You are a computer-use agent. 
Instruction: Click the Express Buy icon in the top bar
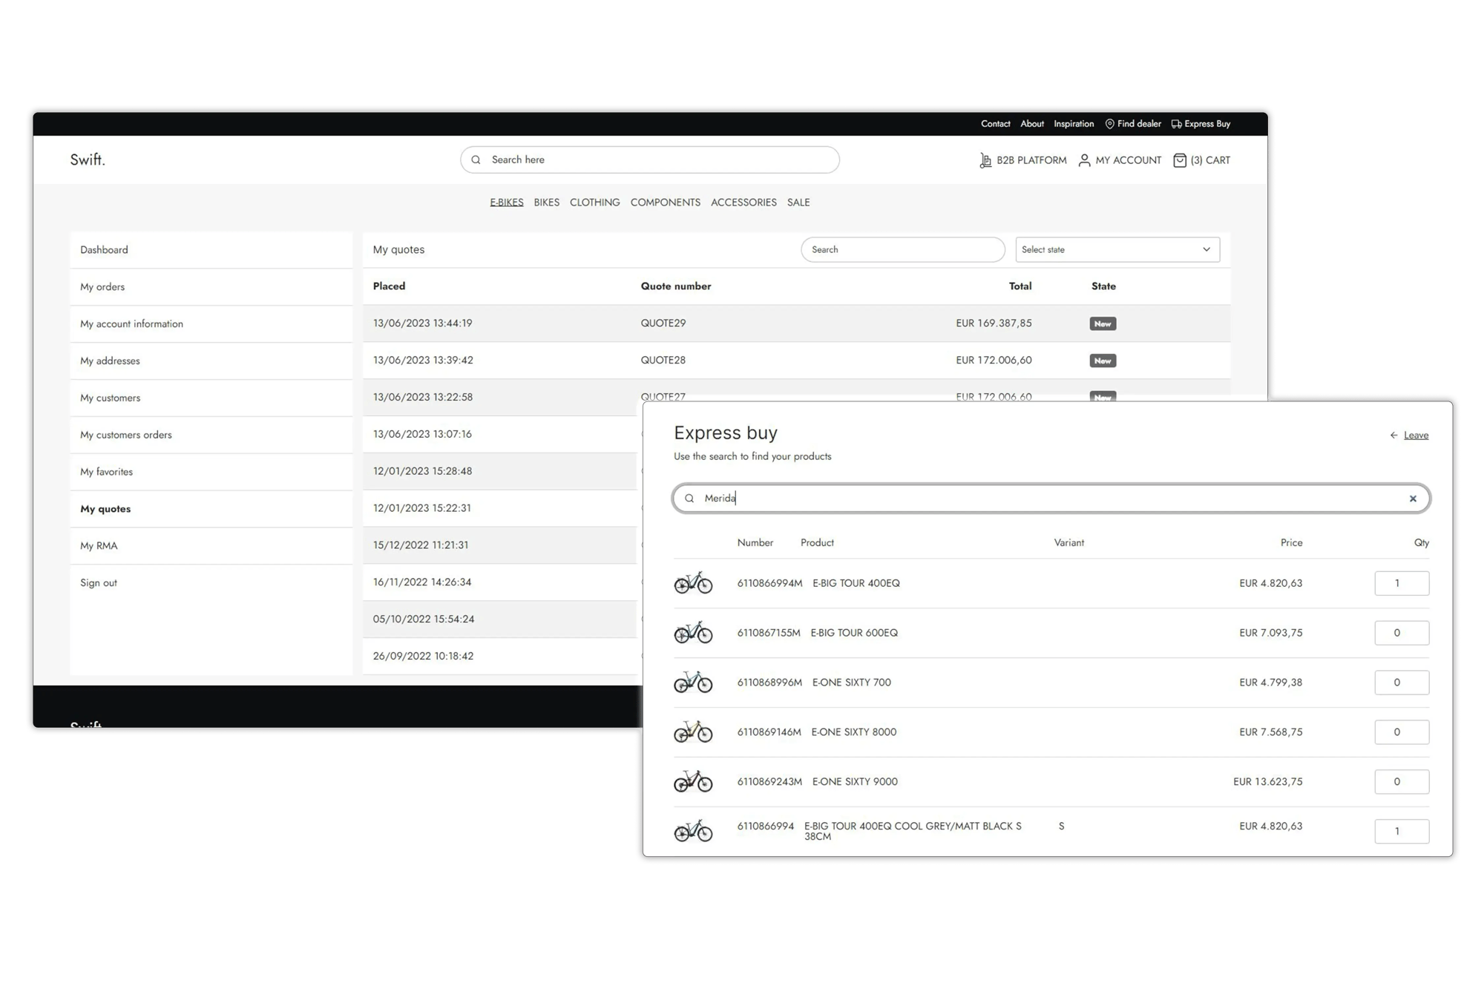click(1177, 123)
